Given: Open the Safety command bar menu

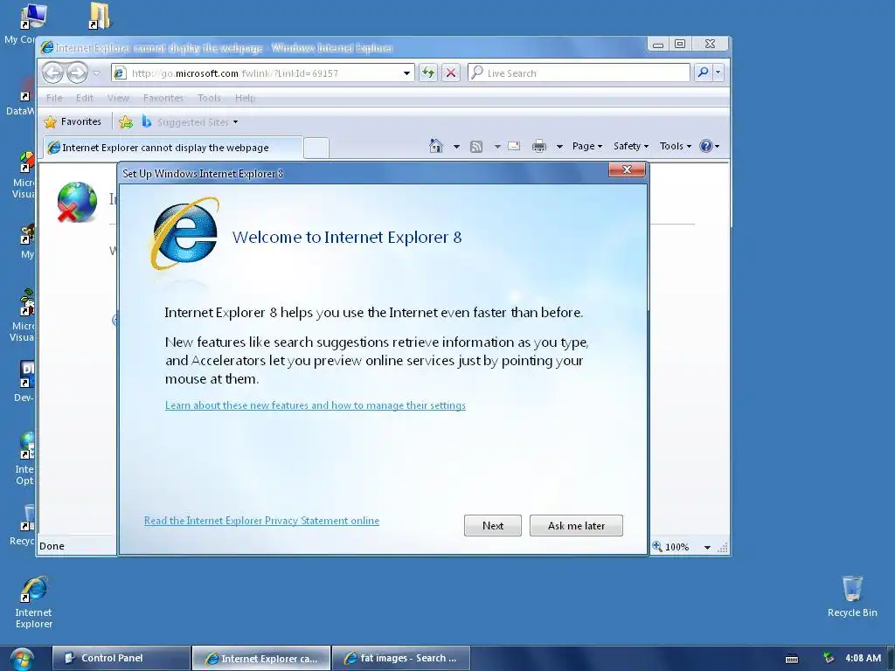Looking at the screenshot, I should 631,146.
